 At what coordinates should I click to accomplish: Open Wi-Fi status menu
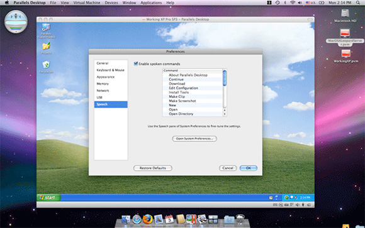(293, 3)
